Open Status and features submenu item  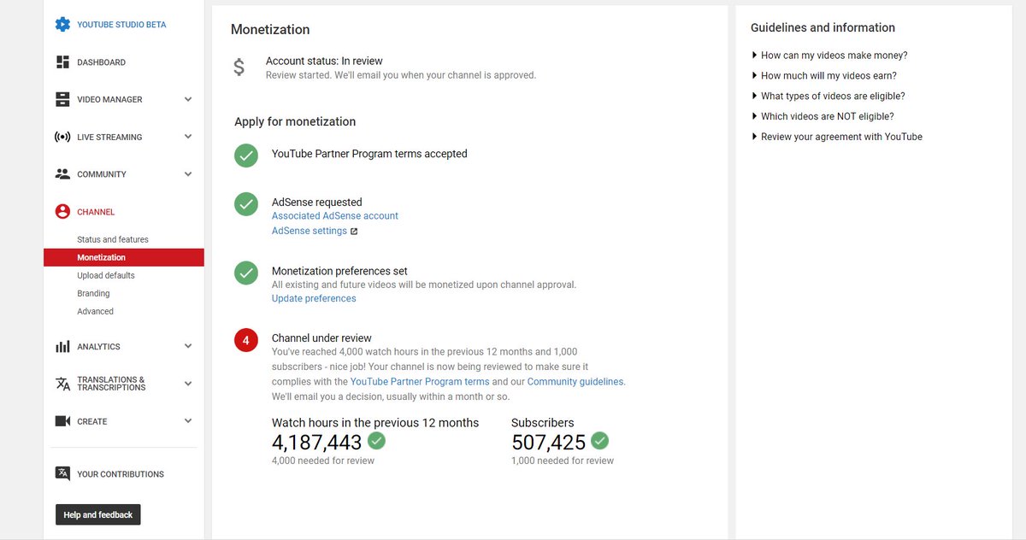click(113, 239)
